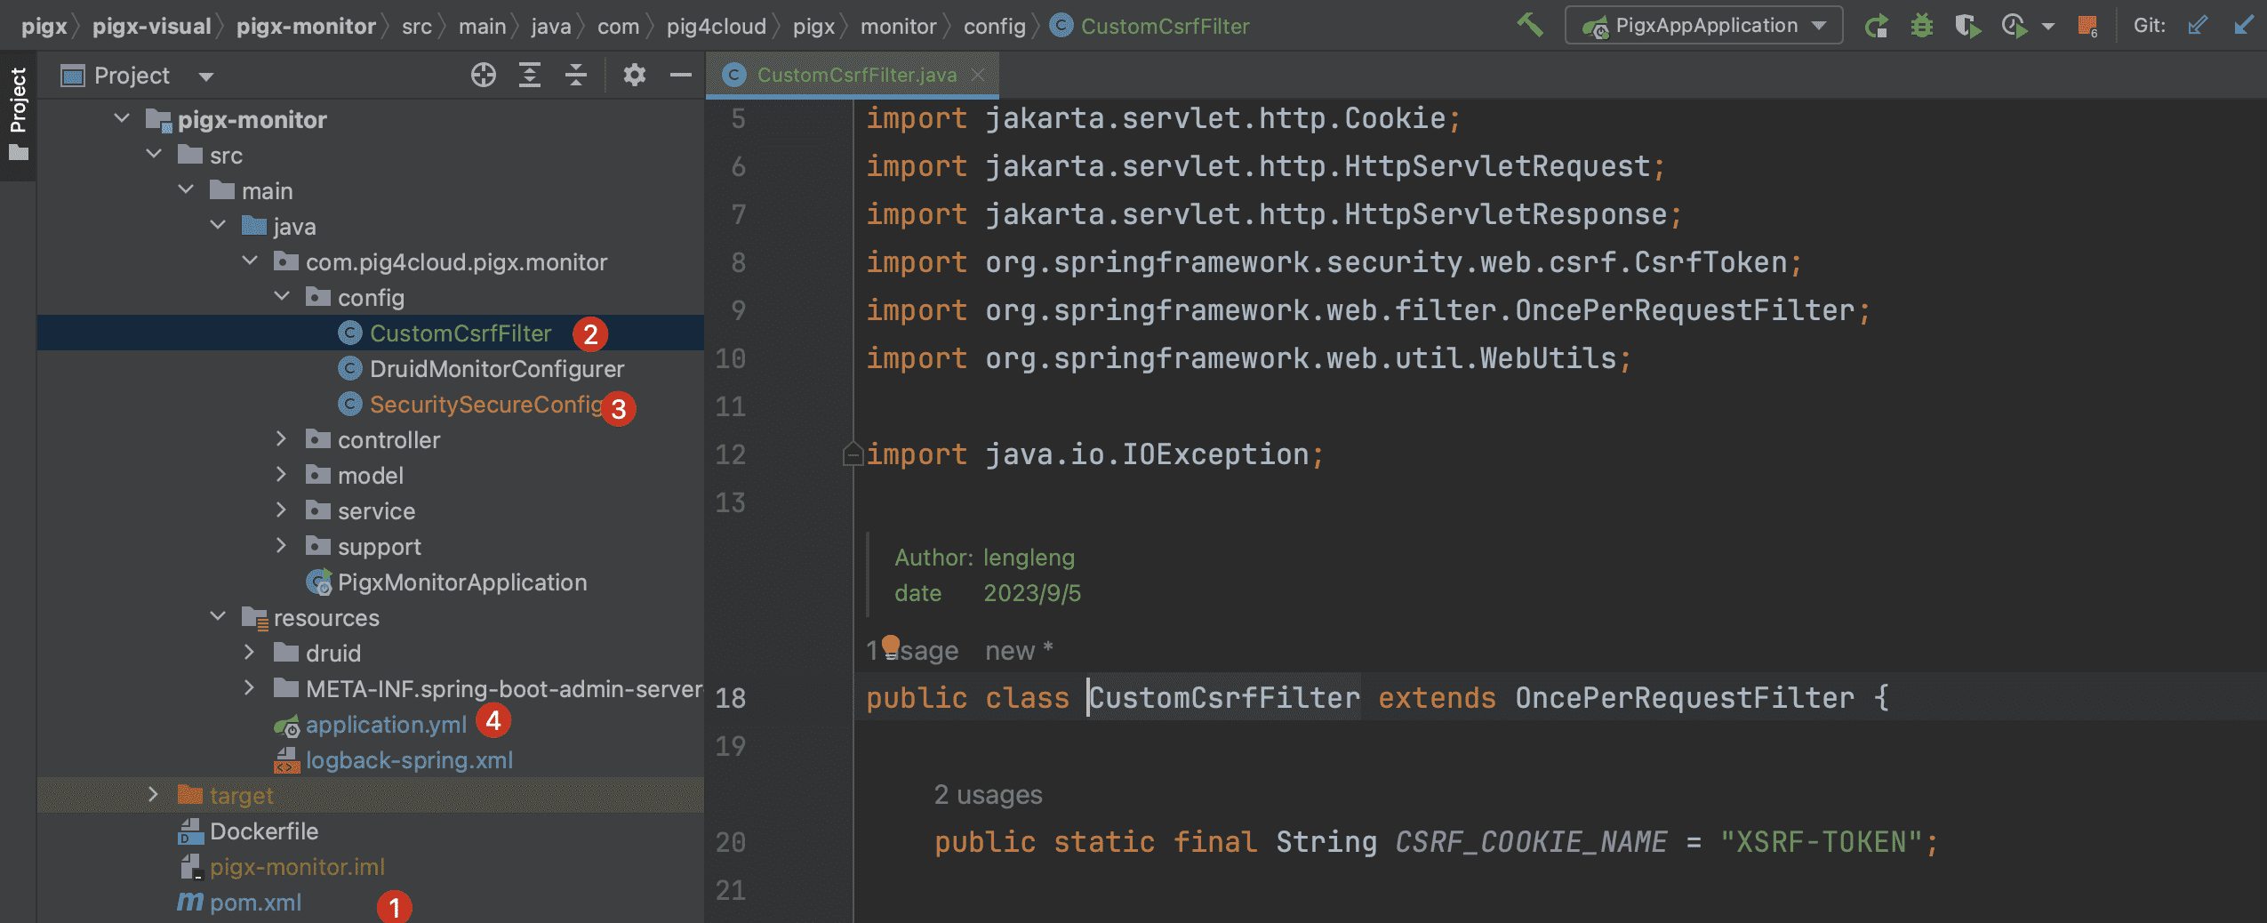Start debugging with the bug icon

point(1922,26)
